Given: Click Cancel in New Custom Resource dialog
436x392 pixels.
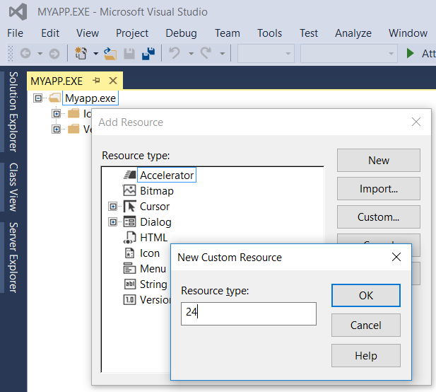Looking at the screenshot, I should tap(365, 325).
